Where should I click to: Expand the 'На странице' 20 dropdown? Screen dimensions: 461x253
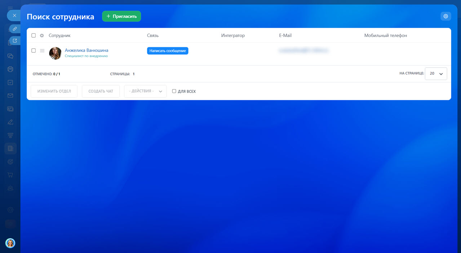click(436, 74)
